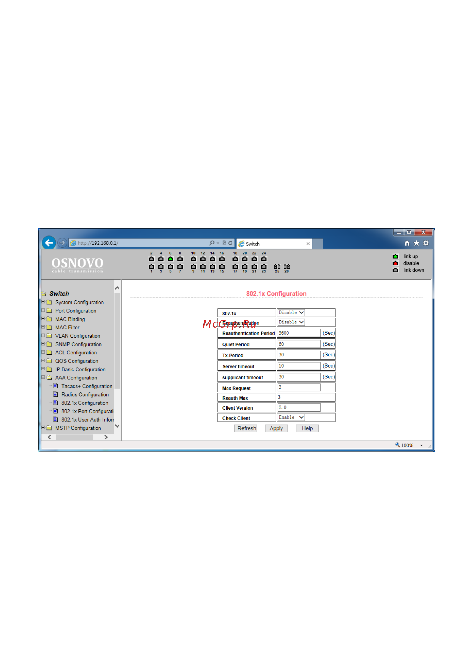The image size is (456, 647).
Task: Expand the SNMP Configuration tree node
Action: [43, 344]
